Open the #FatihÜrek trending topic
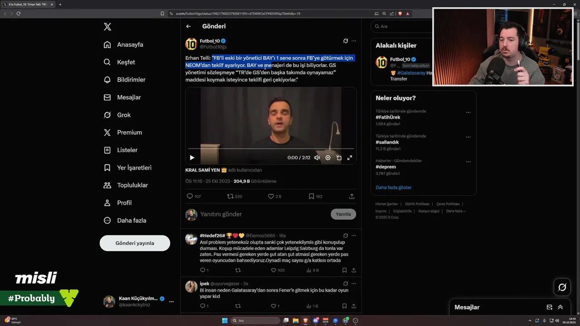Image resolution: width=580 pixels, height=326 pixels. pyautogui.click(x=388, y=117)
